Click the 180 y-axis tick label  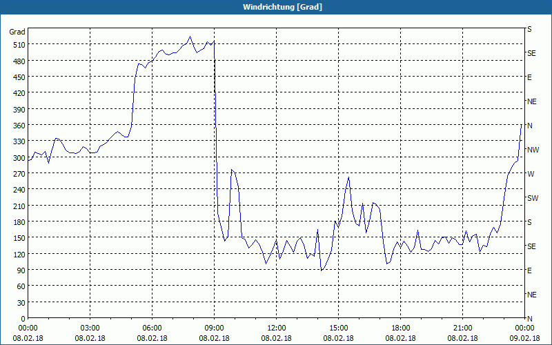(x=19, y=221)
